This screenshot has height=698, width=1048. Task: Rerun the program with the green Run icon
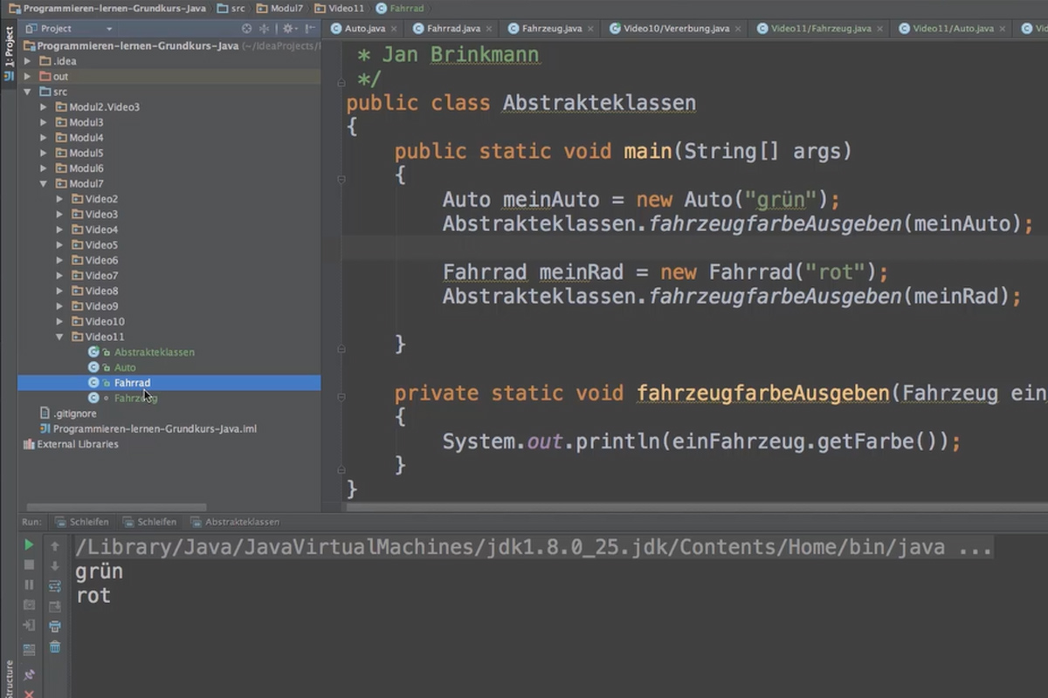29,544
